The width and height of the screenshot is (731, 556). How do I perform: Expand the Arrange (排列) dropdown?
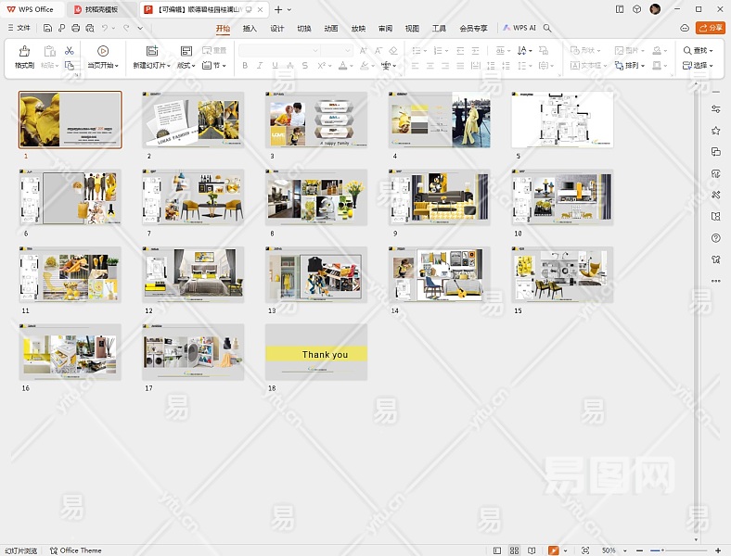click(x=634, y=66)
